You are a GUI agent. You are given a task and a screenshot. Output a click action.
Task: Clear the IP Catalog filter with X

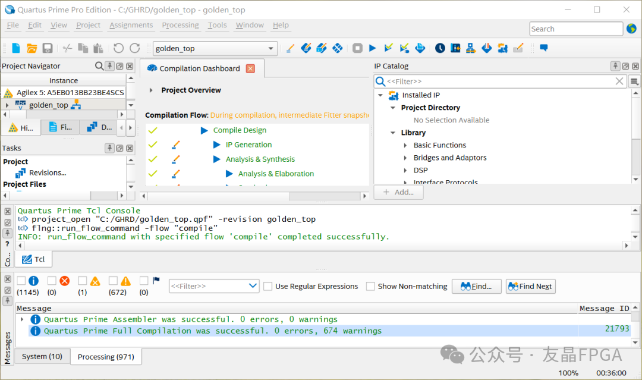619,81
